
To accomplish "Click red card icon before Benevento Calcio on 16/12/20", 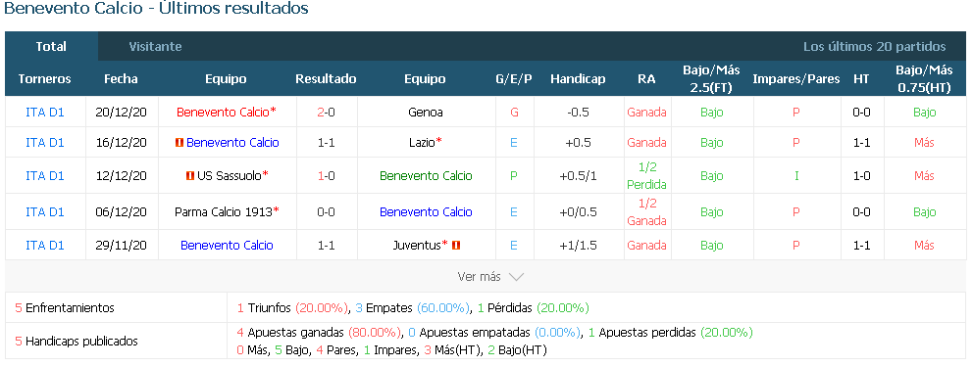I will tap(179, 142).
